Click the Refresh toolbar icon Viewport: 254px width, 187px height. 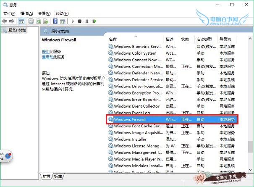[x=39, y=21]
